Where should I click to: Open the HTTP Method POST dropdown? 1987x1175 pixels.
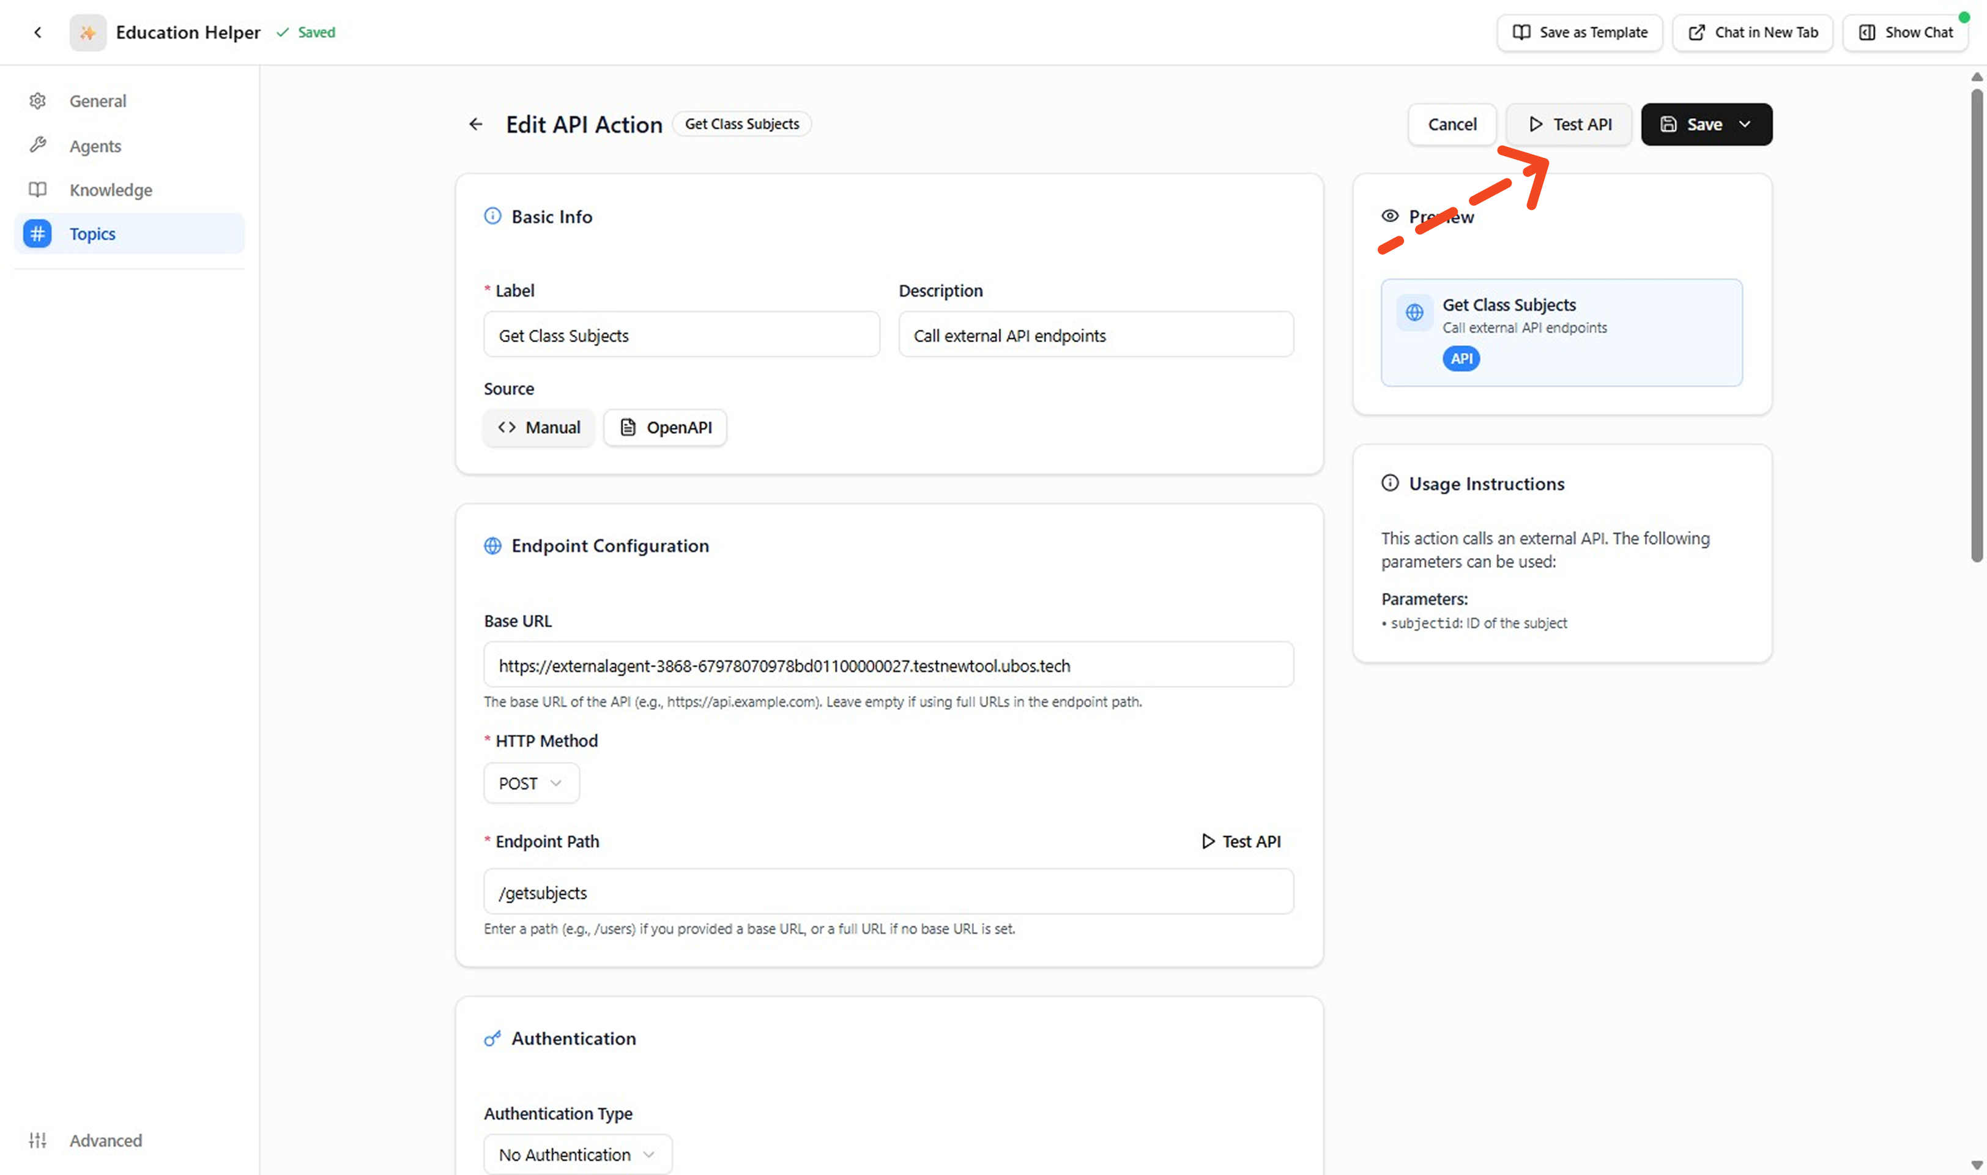[531, 783]
